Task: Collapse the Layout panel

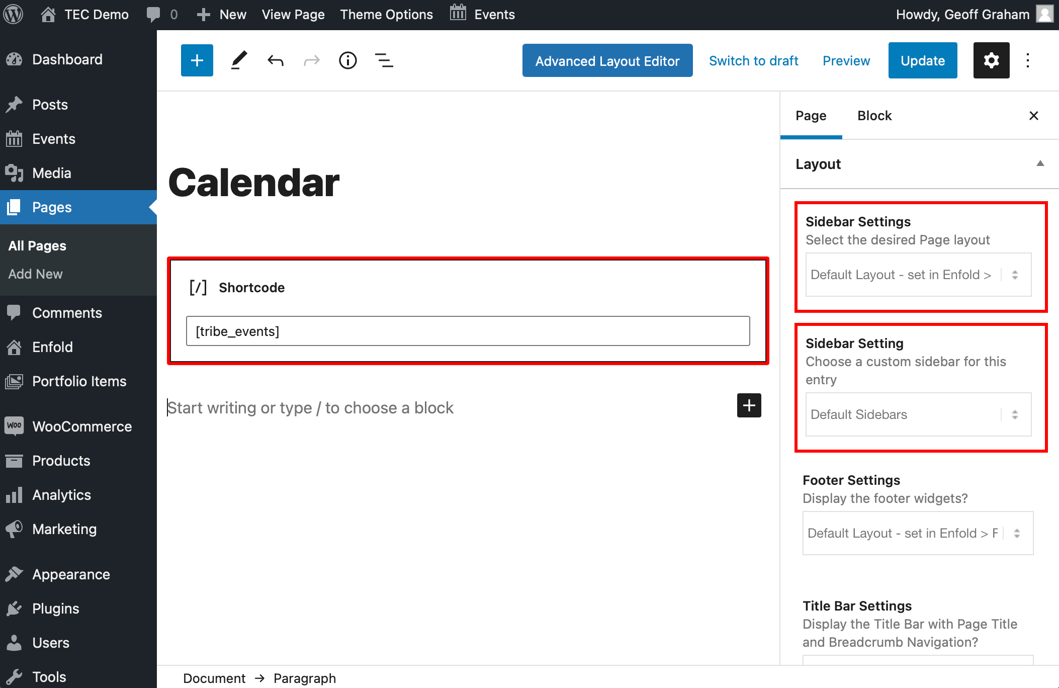Action: tap(1039, 164)
